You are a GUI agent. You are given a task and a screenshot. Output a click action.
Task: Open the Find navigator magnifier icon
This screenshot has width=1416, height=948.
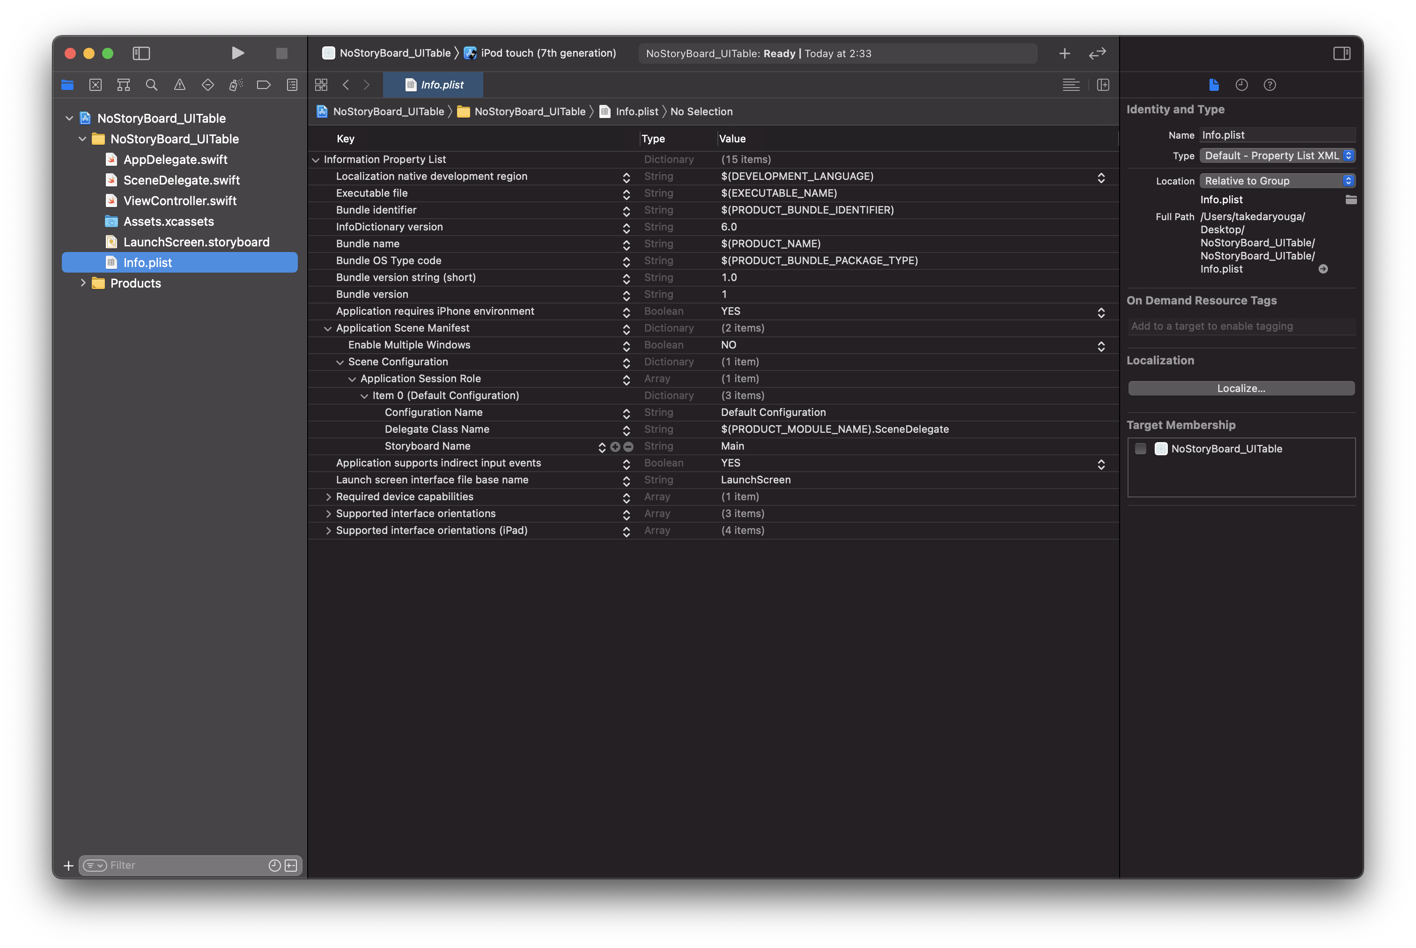point(152,85)
